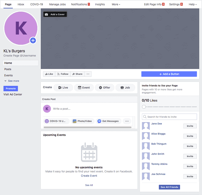
Task: Invite John Smith to like the page
Action: [190, 156]
